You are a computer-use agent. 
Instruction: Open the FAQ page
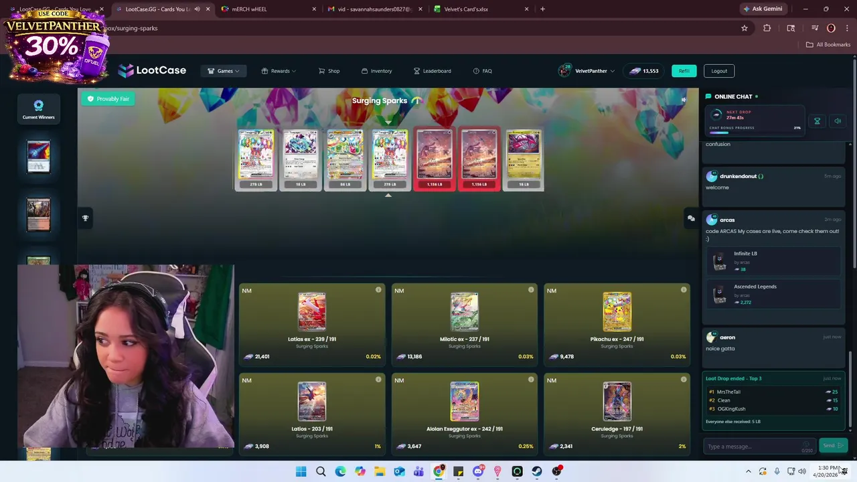(482, 71)
